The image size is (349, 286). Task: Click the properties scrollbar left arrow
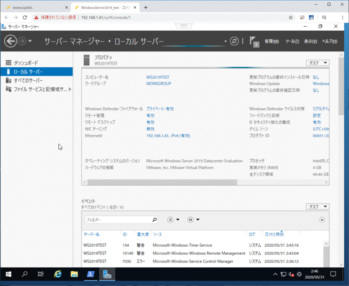tap(85, 182)
